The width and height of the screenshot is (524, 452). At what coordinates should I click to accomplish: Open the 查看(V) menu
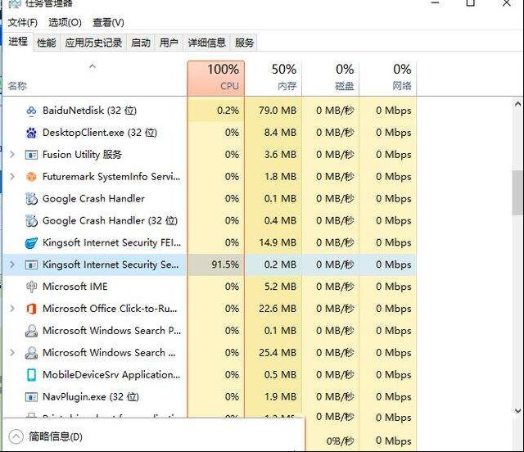(108, 23)
